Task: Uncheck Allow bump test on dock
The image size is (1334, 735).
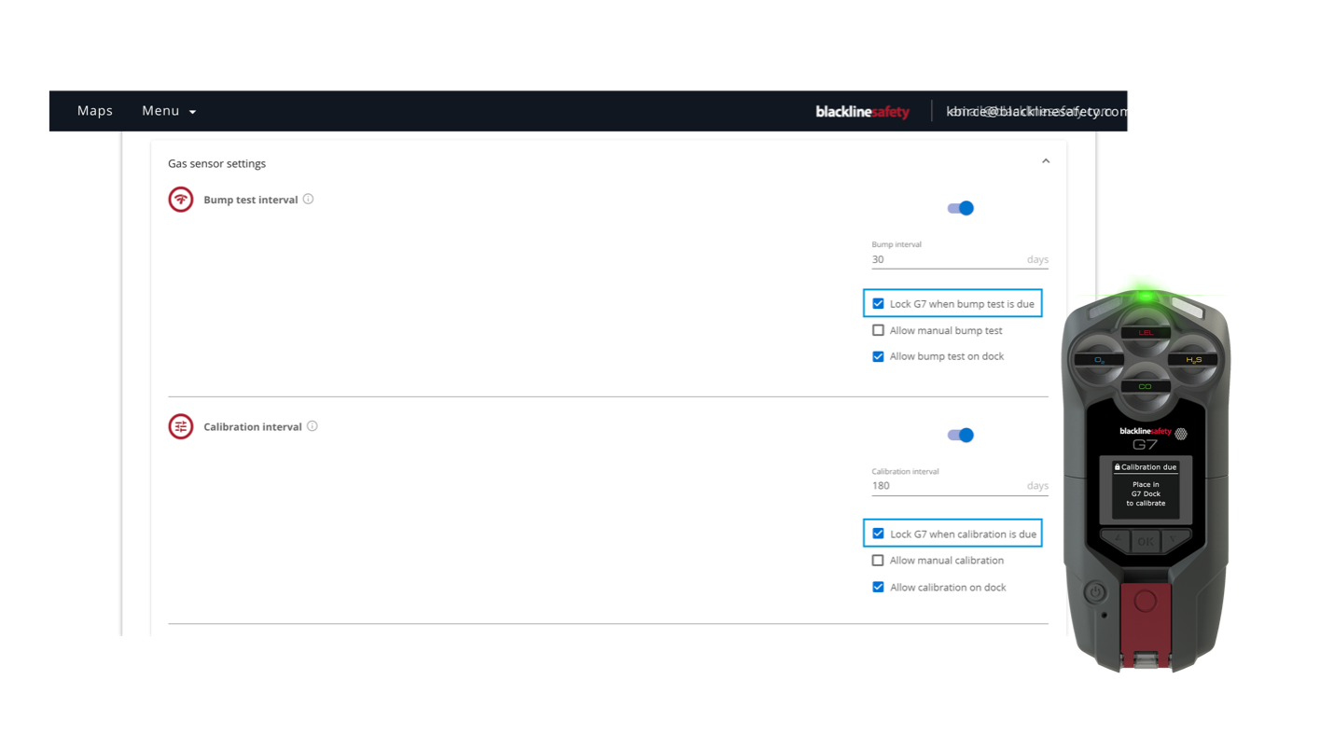Action: tap(878, 356)
